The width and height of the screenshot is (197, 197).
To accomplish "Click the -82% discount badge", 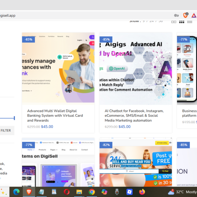I will (106, 145).
